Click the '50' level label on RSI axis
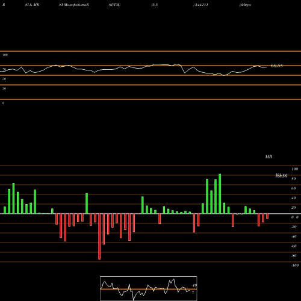Image resolution: width=301 pixels, height=301 pixels. (4, 79)
